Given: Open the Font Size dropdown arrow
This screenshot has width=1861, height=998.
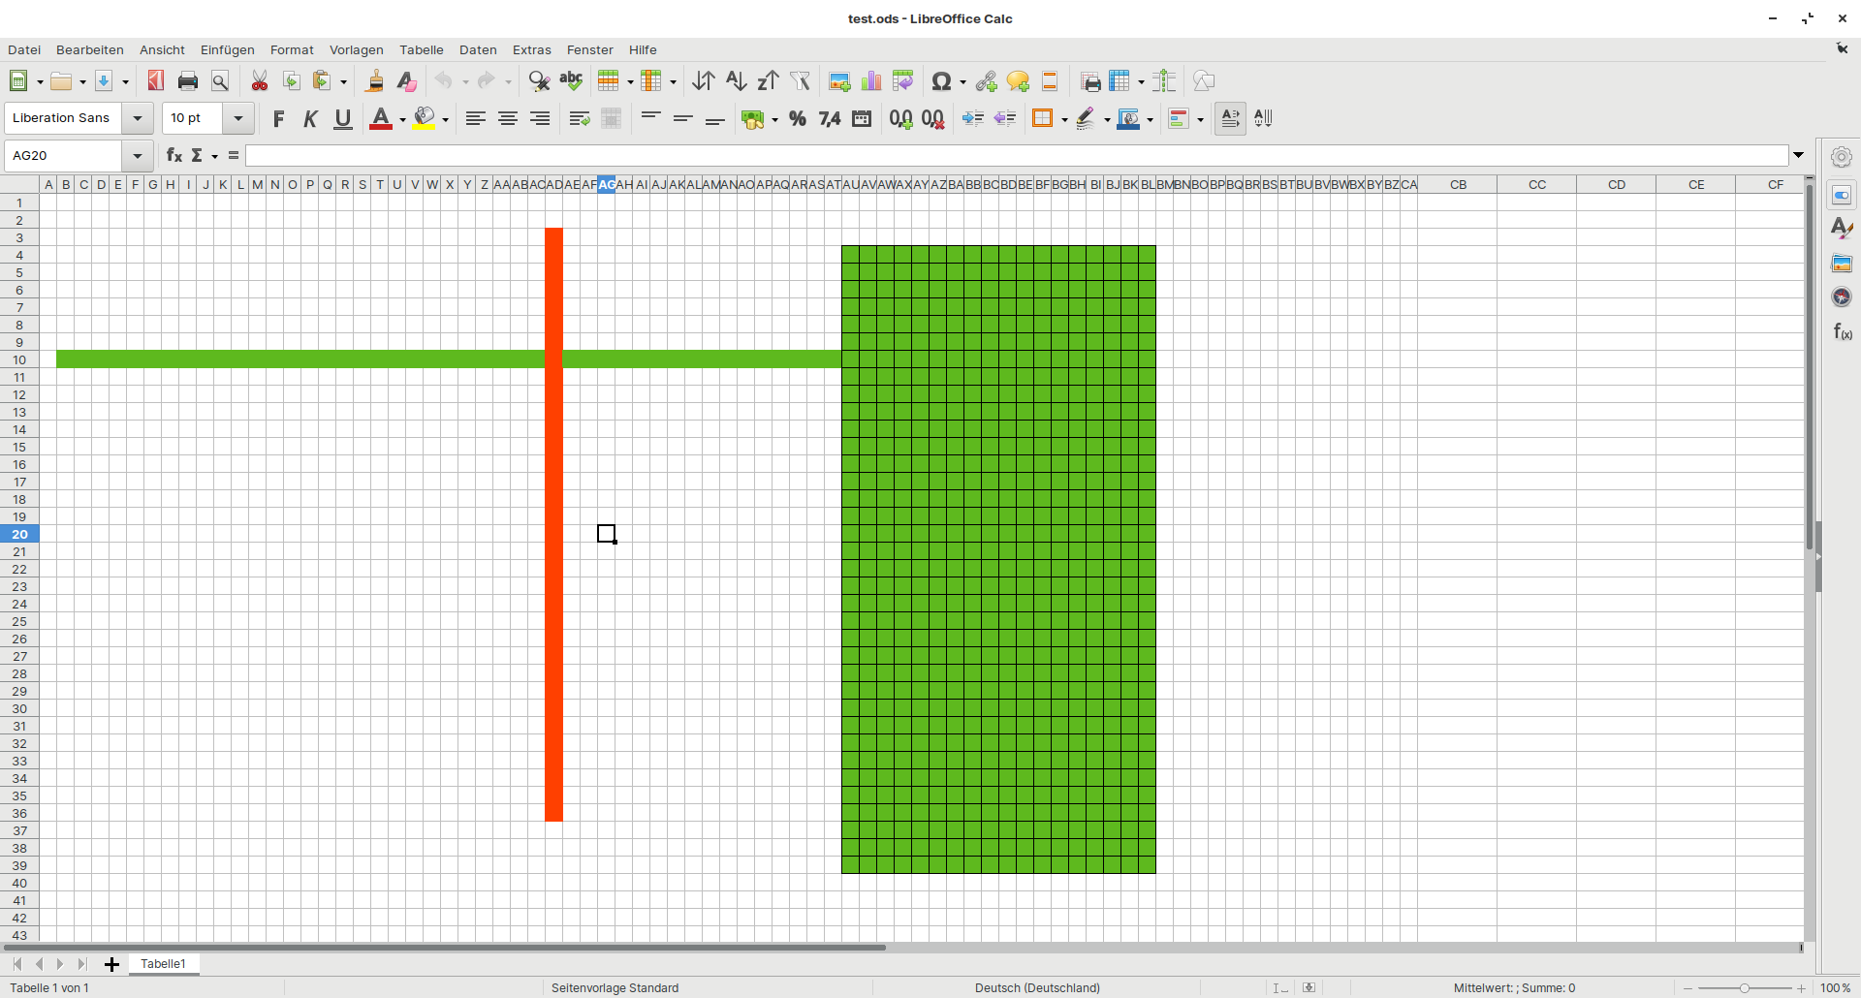Looking at the screenshot, I should click(x=237, y=118).
